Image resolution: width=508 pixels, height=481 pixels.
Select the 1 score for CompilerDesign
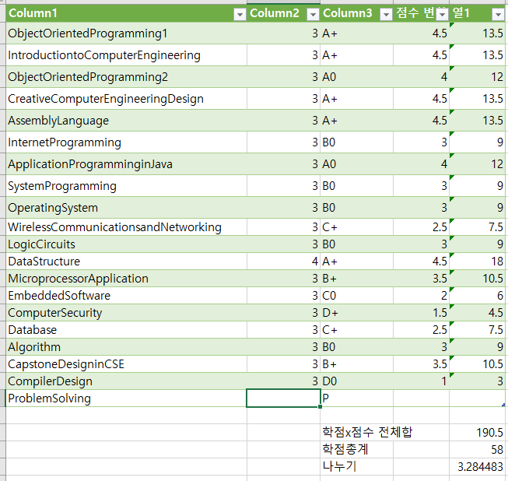421,381
